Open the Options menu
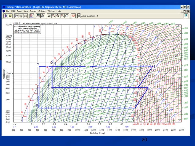 point(42,11)
